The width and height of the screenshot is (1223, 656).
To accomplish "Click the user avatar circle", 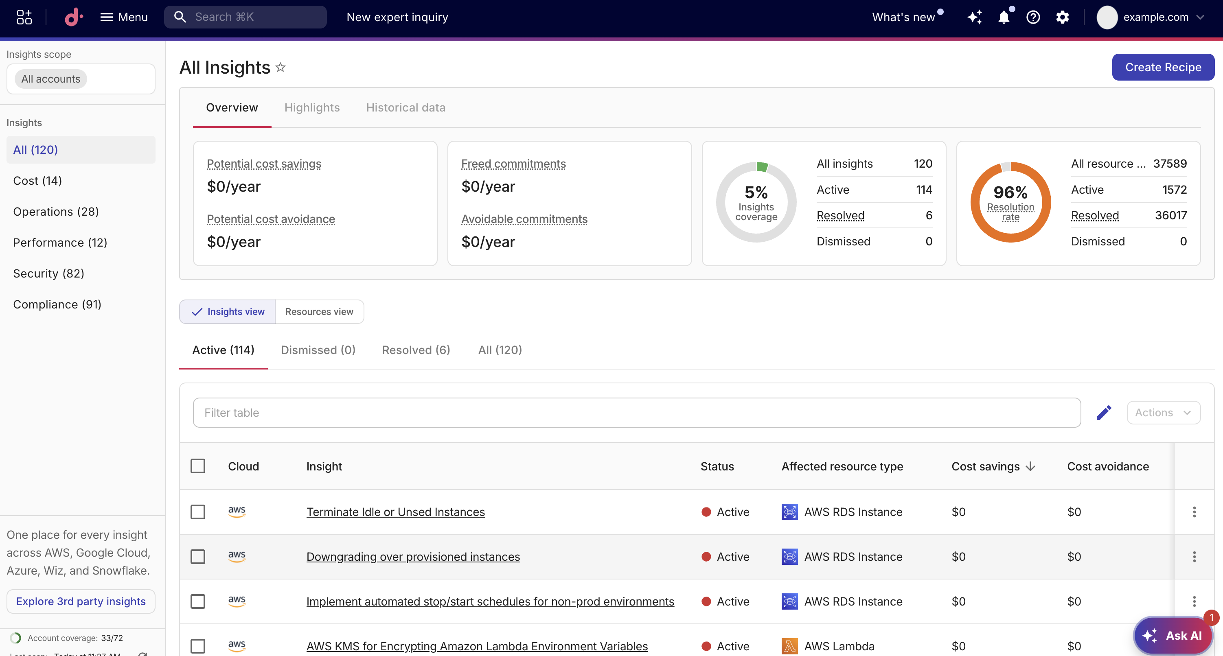I will [x=1107, y=17].
